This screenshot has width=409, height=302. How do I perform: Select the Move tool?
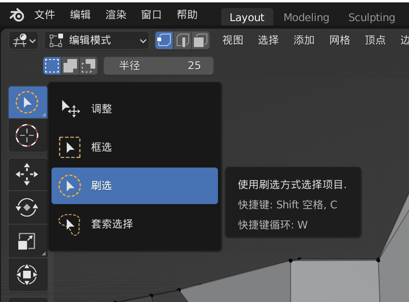[28, 174]
